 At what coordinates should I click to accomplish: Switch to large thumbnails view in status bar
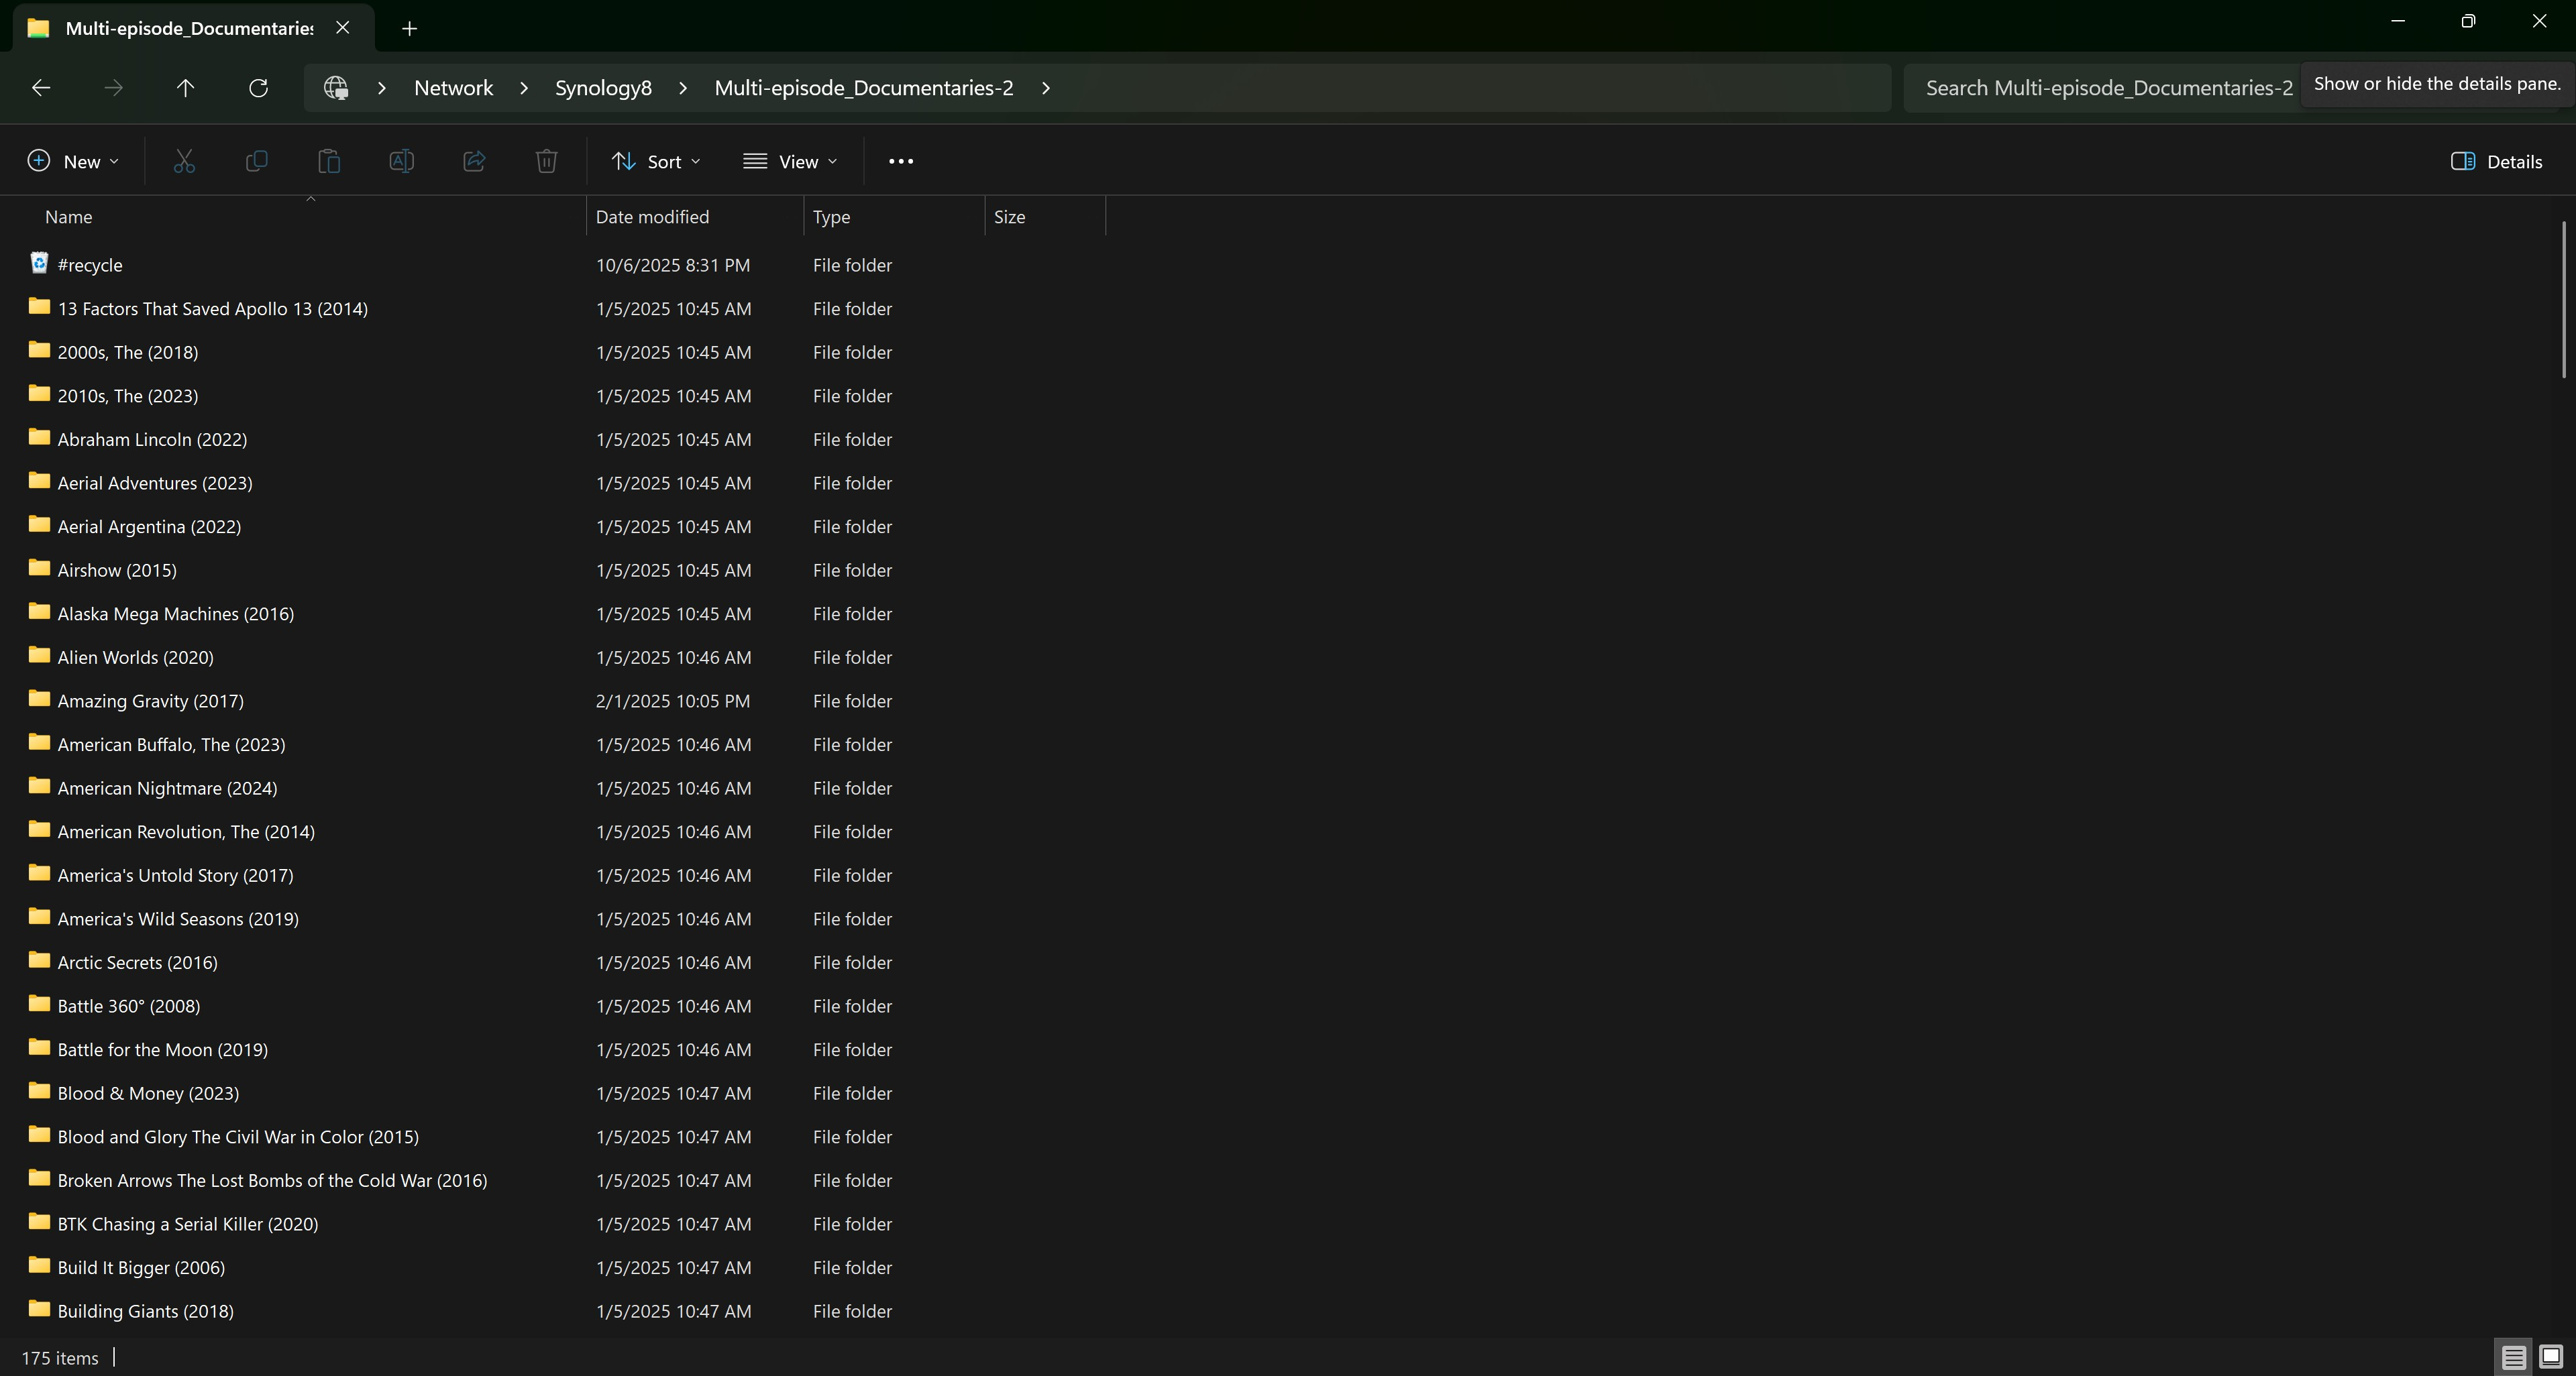[2550, 1356]
